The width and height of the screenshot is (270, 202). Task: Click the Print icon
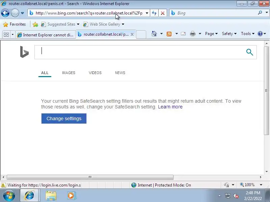(x=192, y=34)
